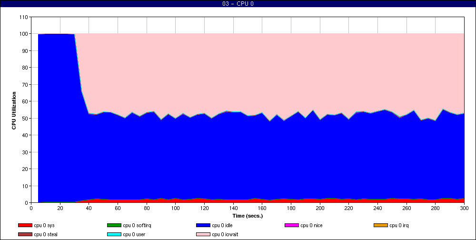Click the x-axis tick label 140
The image size is (476, 240).
point(233,209)
